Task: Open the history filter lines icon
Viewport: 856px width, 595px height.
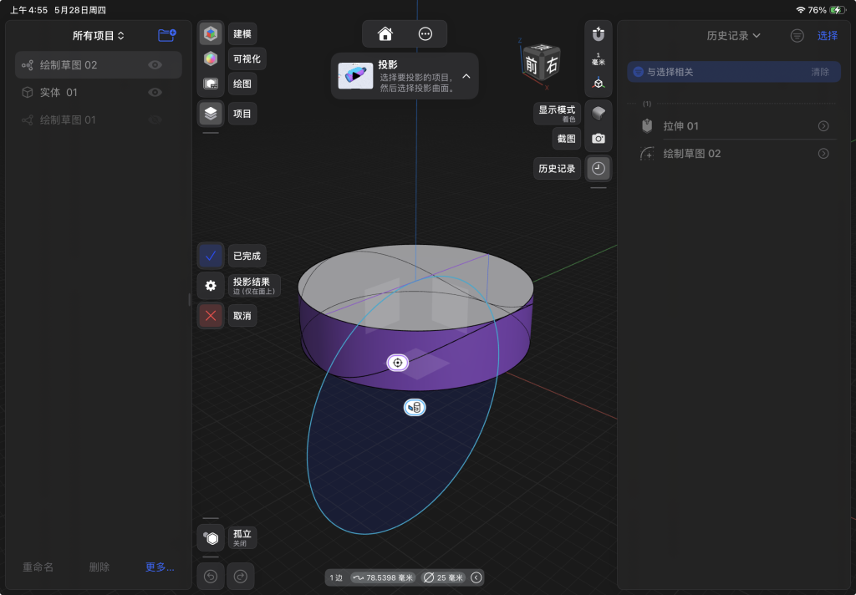Action: coord(797,36)
